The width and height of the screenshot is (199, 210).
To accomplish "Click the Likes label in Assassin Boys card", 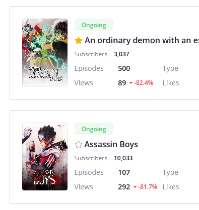I will [x=171, y=187].
